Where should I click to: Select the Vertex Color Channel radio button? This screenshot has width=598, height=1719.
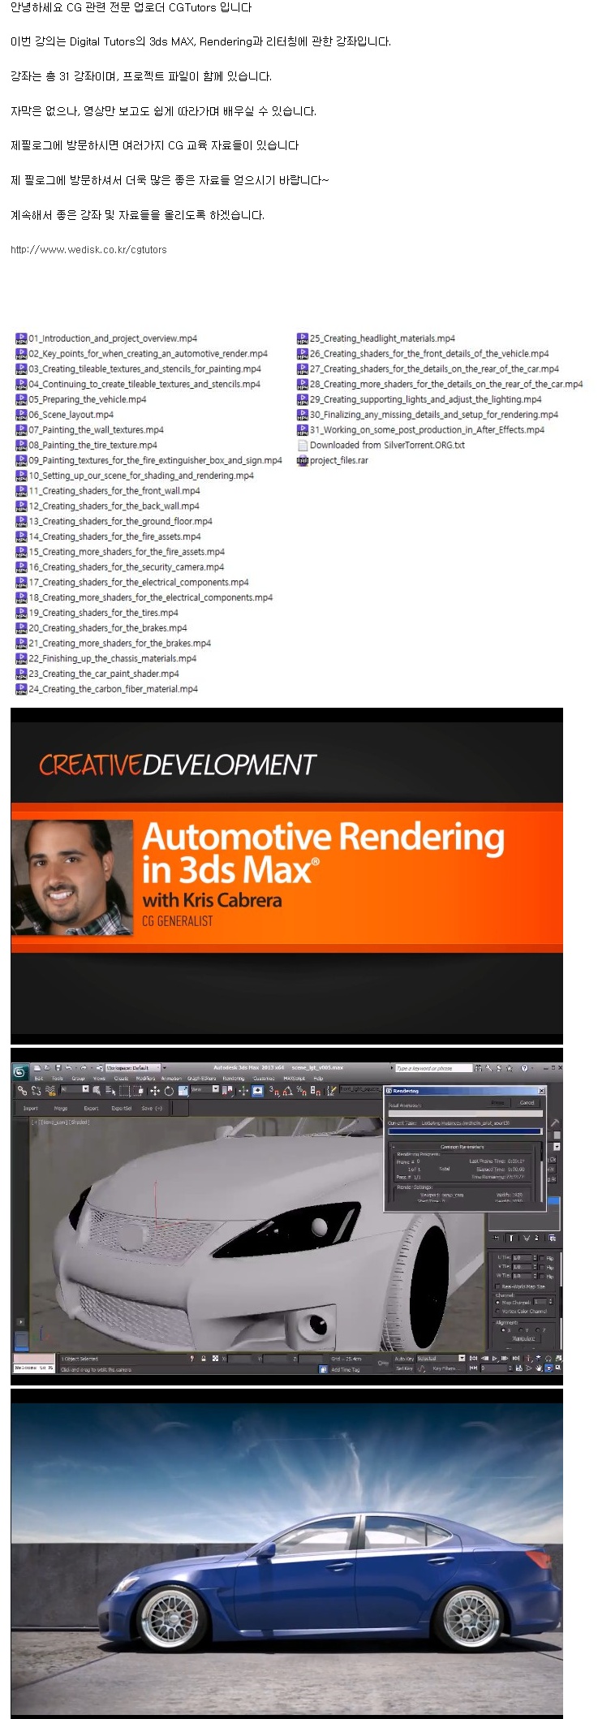coord(498,1312)
